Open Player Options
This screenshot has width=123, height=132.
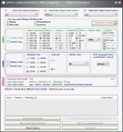33,128
